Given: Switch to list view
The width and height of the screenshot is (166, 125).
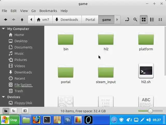Looking at the screenshot, I should (x=152, y=20).
